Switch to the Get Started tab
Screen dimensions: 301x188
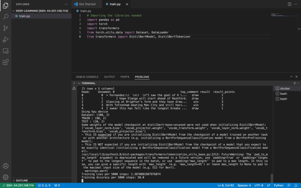tap(87, 4)
